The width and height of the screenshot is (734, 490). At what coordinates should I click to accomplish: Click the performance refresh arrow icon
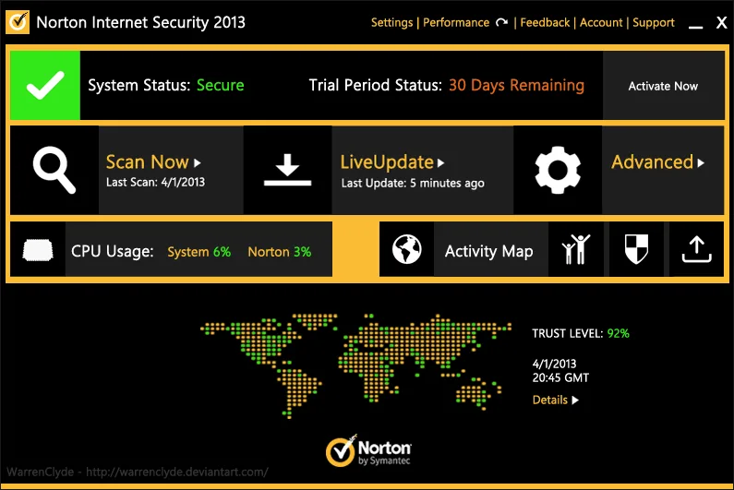tap(502, 22)
